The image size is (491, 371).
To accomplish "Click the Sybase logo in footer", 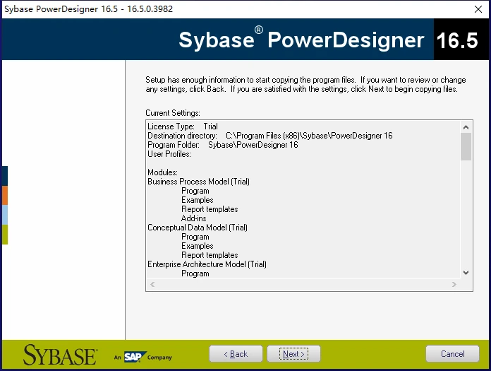I will [60, 355].
